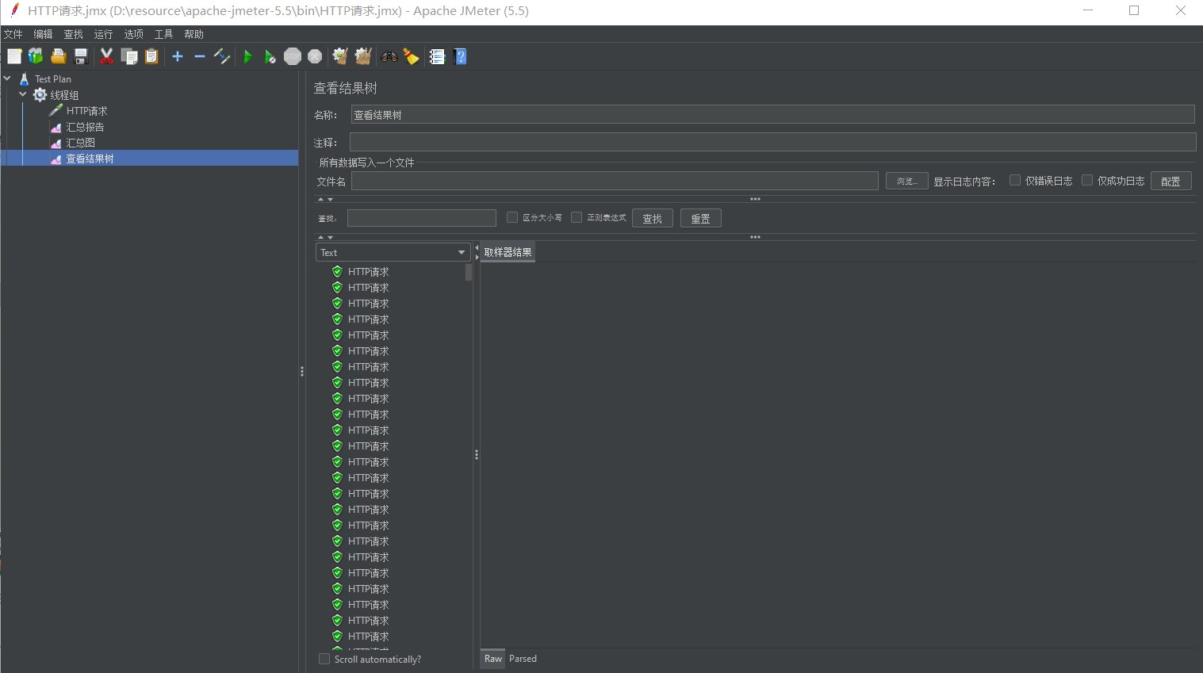Reset search using yellow brush icon
The width and height of the screenshot is (1203, 673).
point(411,56)
